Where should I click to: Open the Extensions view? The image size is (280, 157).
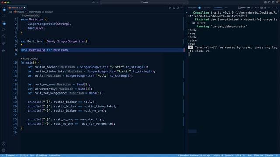(3, 37)
